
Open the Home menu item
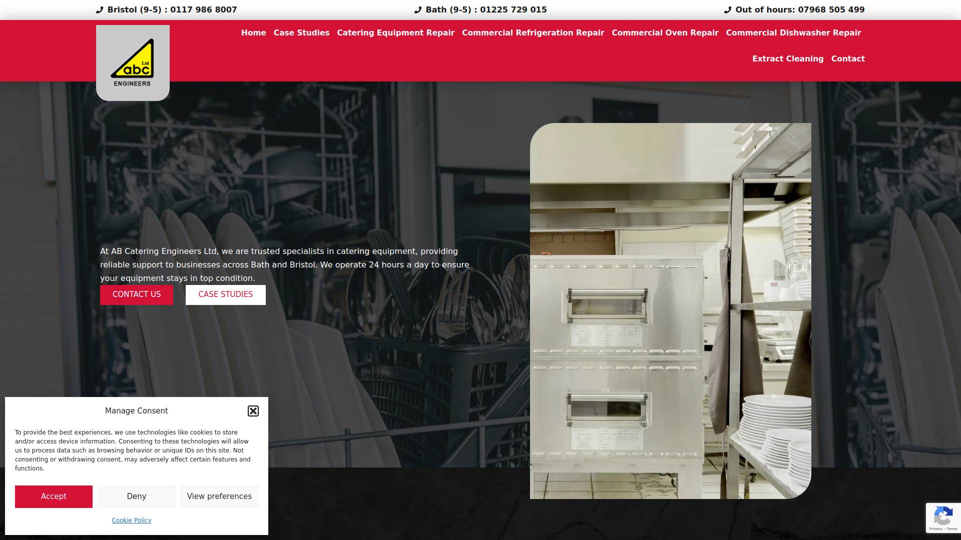coord(253,33)
